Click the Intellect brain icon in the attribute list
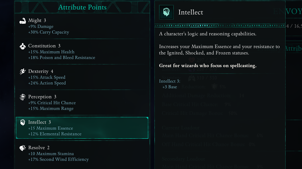Viewport: 302px width, 169px height. (x=23, y=123)
